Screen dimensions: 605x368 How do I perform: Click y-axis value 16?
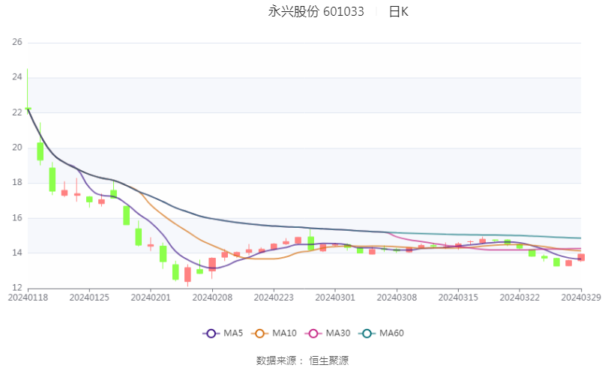pos(17,218)
